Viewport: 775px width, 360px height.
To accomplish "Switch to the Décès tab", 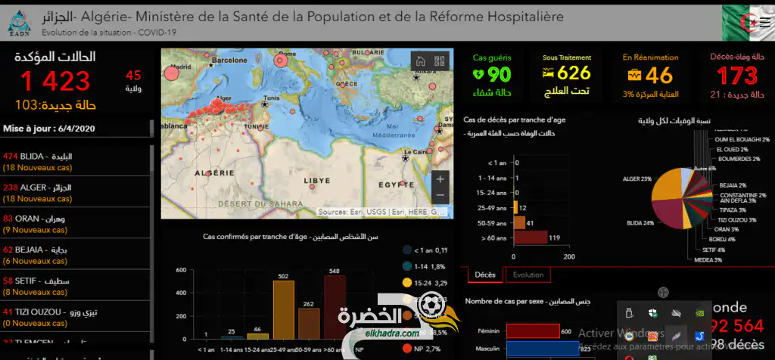I will click(485, 275).
